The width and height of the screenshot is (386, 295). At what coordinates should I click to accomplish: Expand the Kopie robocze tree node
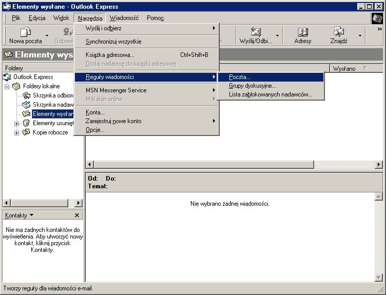(x=16, y=133)
